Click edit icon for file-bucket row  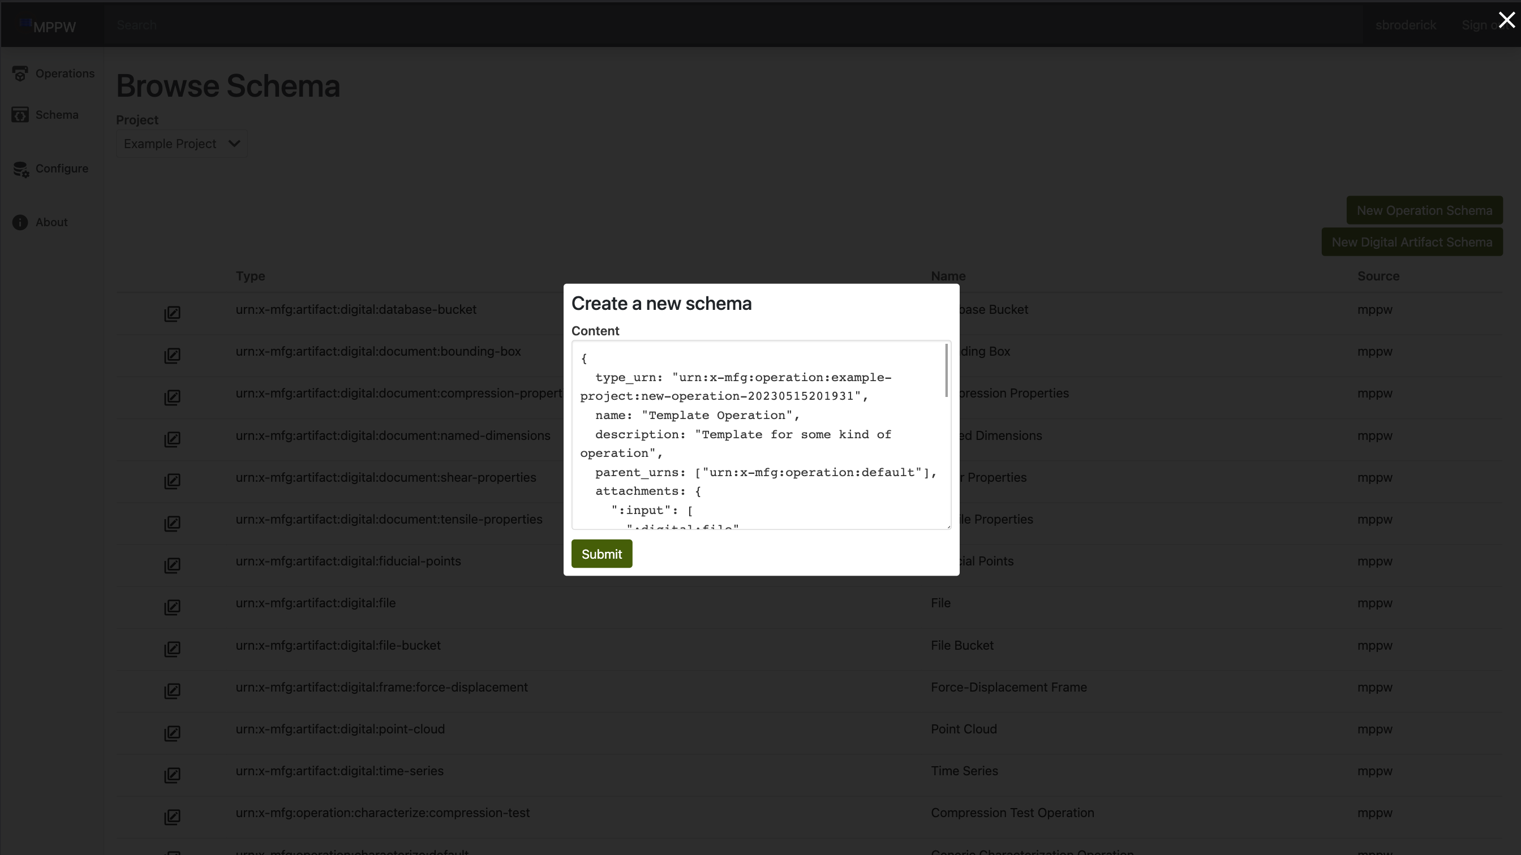172,649
